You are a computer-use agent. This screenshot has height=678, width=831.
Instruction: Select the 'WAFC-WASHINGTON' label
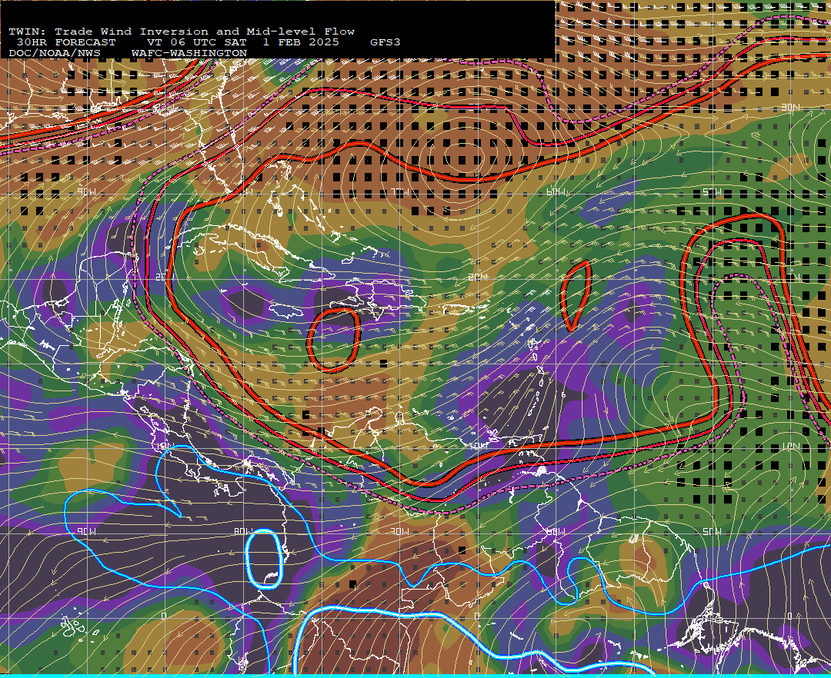[x=189, y=54]
